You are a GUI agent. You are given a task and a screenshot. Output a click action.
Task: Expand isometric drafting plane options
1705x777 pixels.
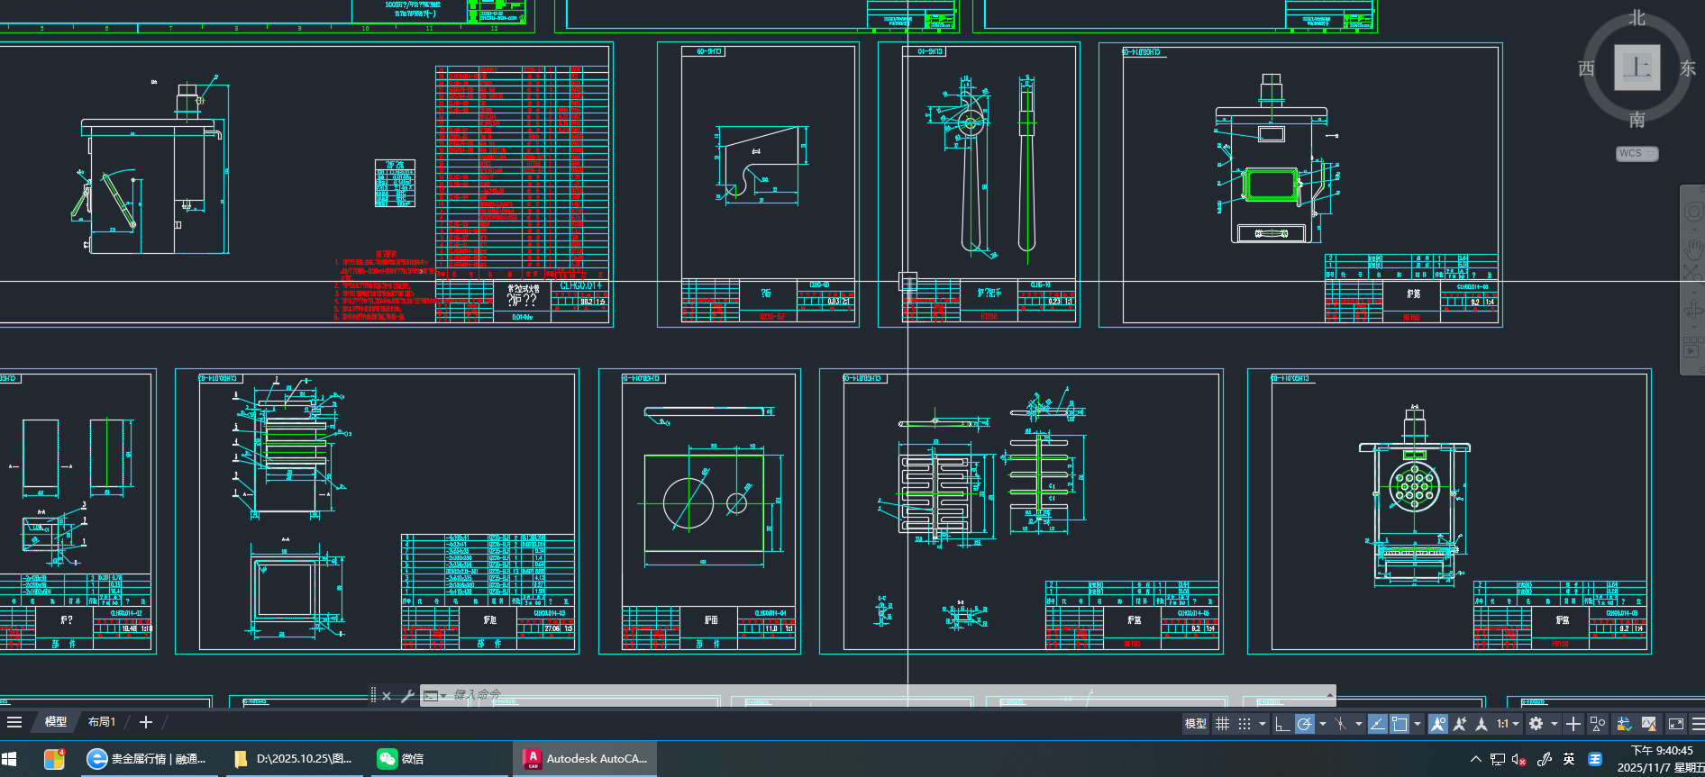tap(1358, 724)
